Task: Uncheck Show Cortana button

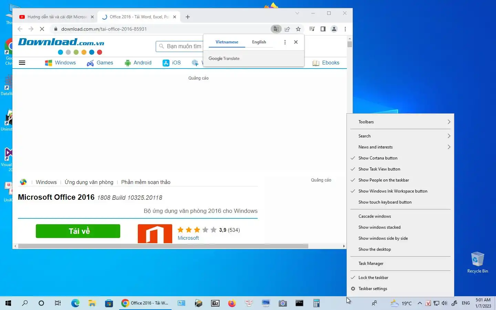Action: 400,158
